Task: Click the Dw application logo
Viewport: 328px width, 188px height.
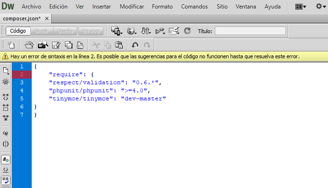Action: tap(8, 6)
